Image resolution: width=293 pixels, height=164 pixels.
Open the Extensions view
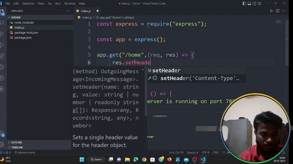click(2, 56)
